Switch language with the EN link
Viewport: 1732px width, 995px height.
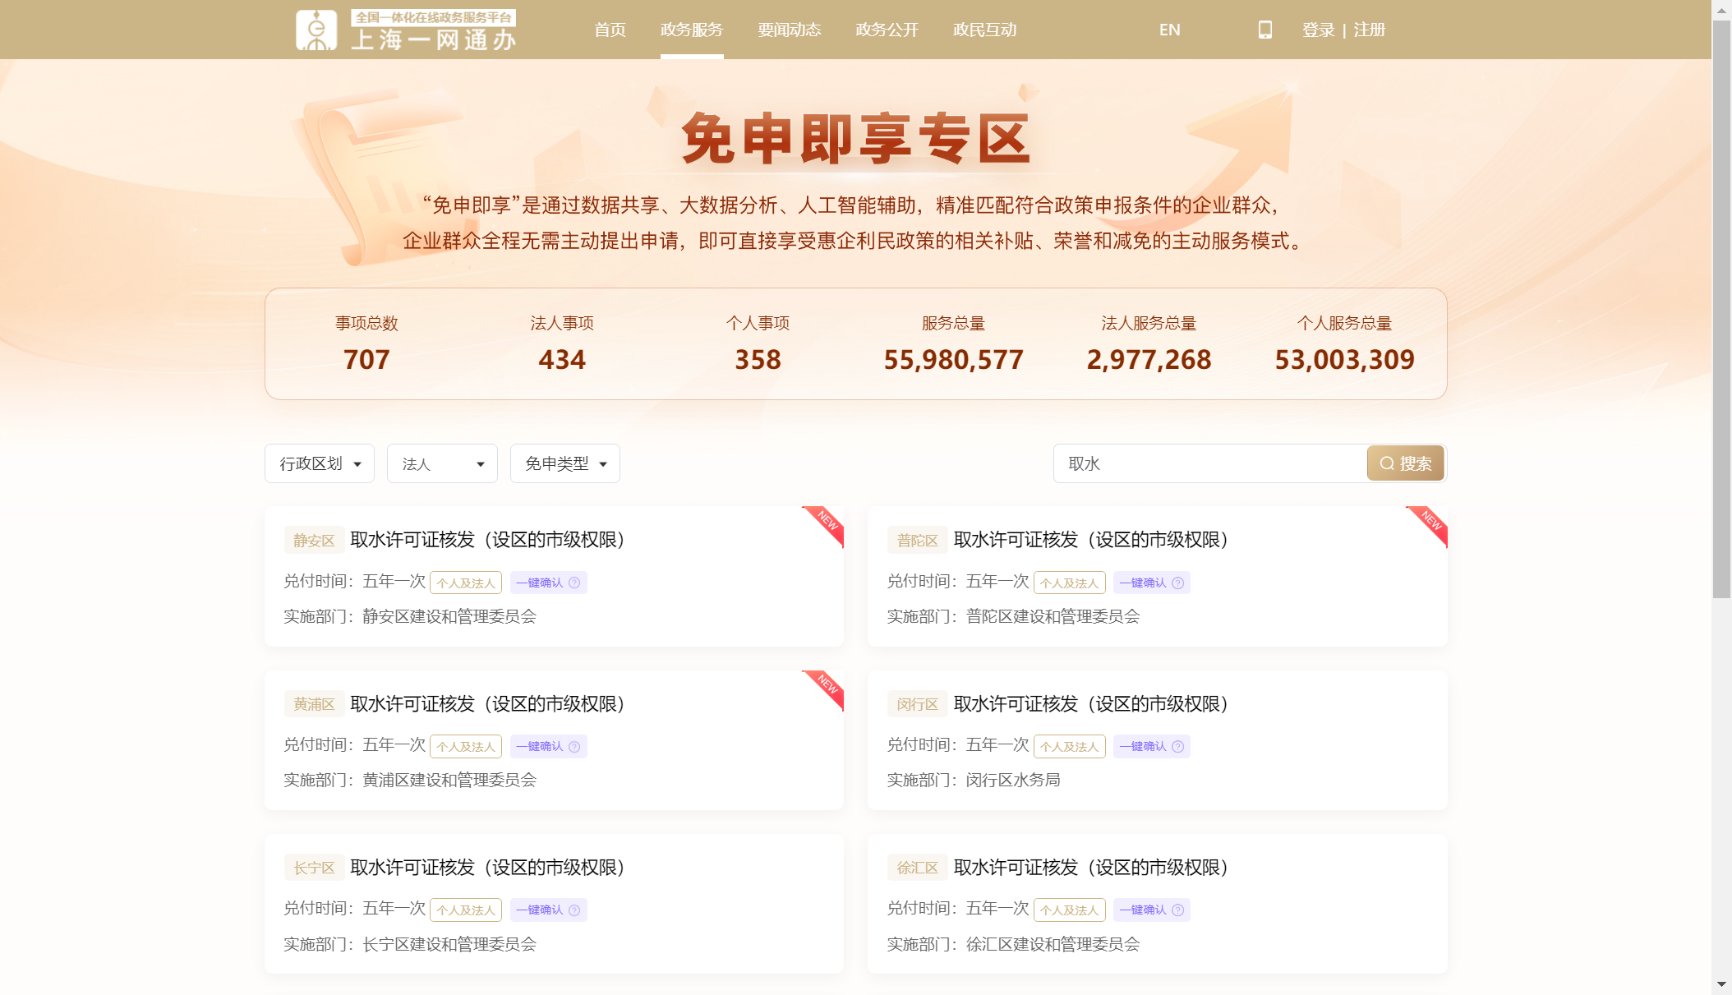pyautogui.click(x=1169, y=30)
